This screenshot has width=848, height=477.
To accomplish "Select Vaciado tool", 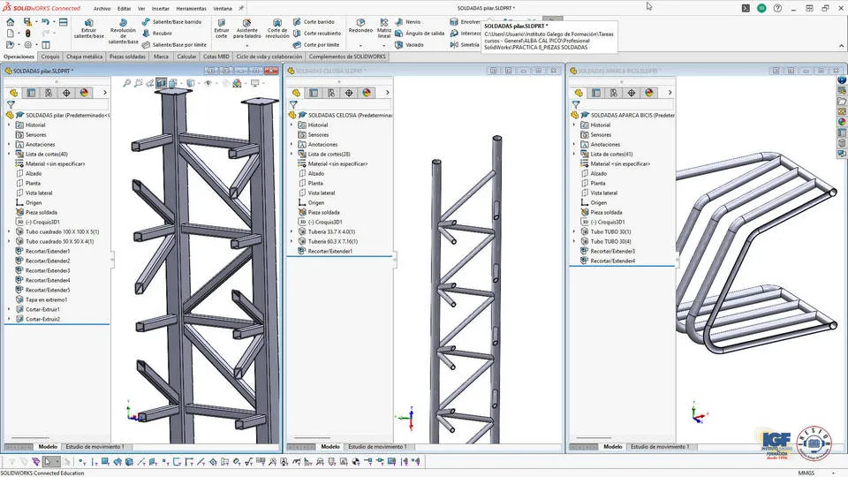I will click(409, 45).
